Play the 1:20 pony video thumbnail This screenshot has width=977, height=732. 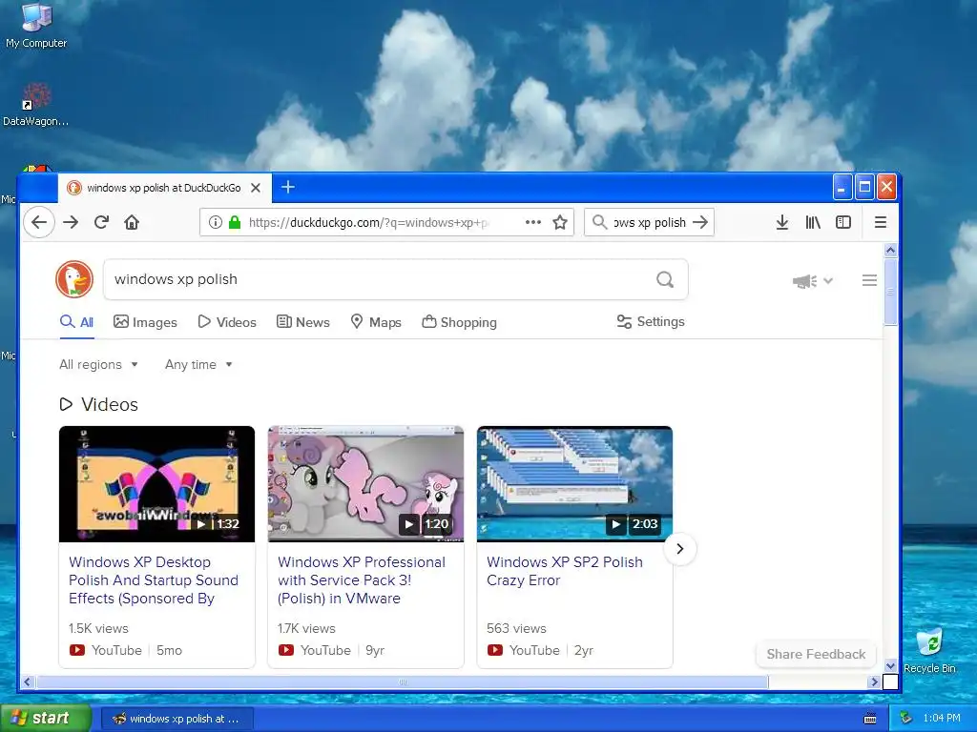coord(365,483)
